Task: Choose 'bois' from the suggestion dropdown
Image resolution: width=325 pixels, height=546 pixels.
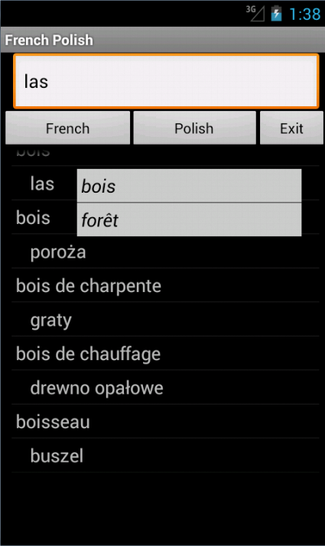Action: pyautogui.click(x=189, y=186)
